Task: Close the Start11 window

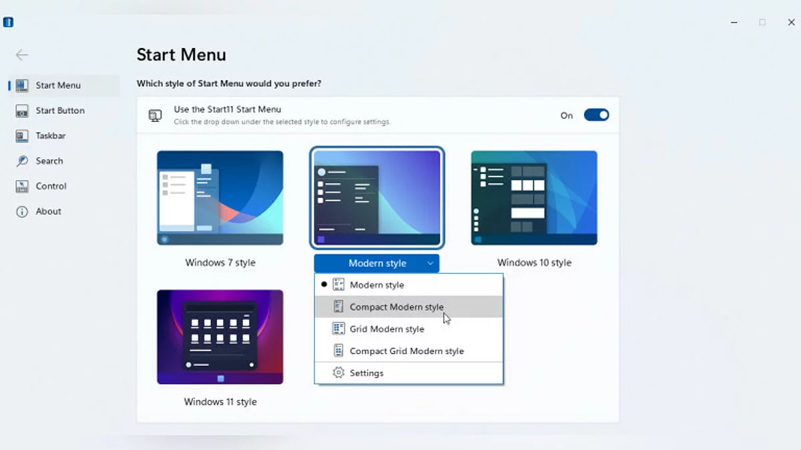Action: [x=791, y=22]
